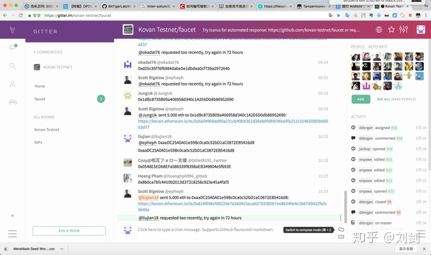431x255 pixels.
Task: Switch to the linter-solium browser tab
Action: click(158, 6)
